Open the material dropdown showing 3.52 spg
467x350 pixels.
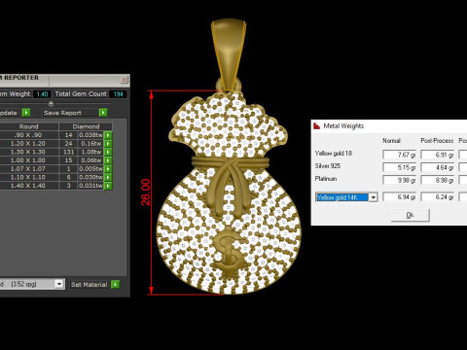point(58,284)
